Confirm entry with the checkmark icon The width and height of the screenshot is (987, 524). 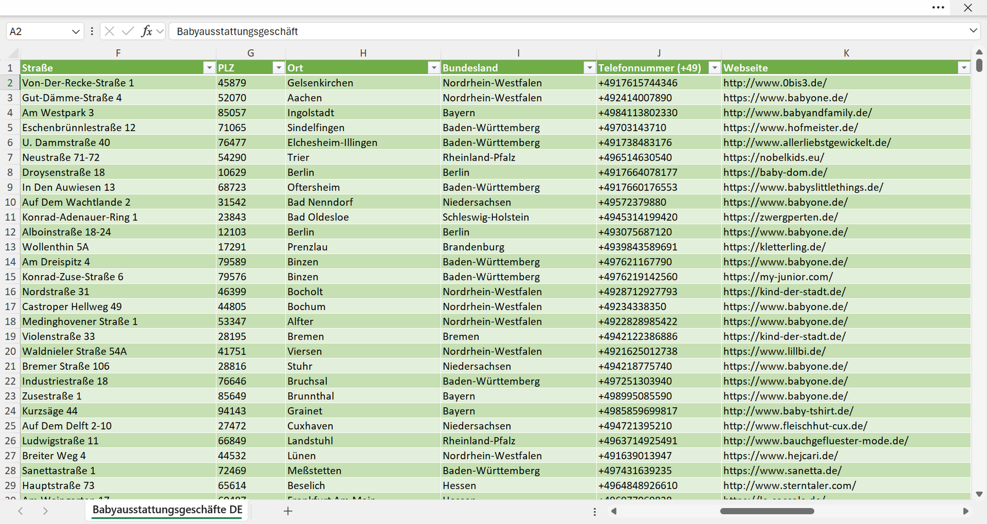pos(128,31)
